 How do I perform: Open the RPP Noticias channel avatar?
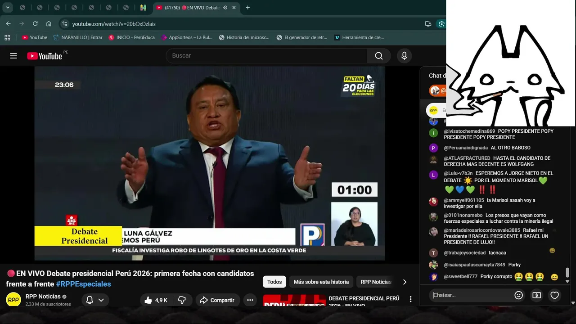pos(13,300)
